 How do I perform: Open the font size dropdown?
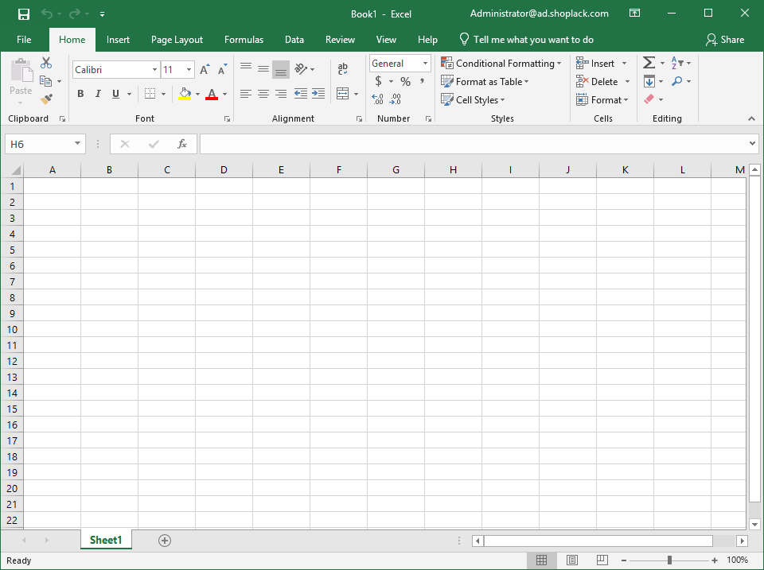coord(189,70)
